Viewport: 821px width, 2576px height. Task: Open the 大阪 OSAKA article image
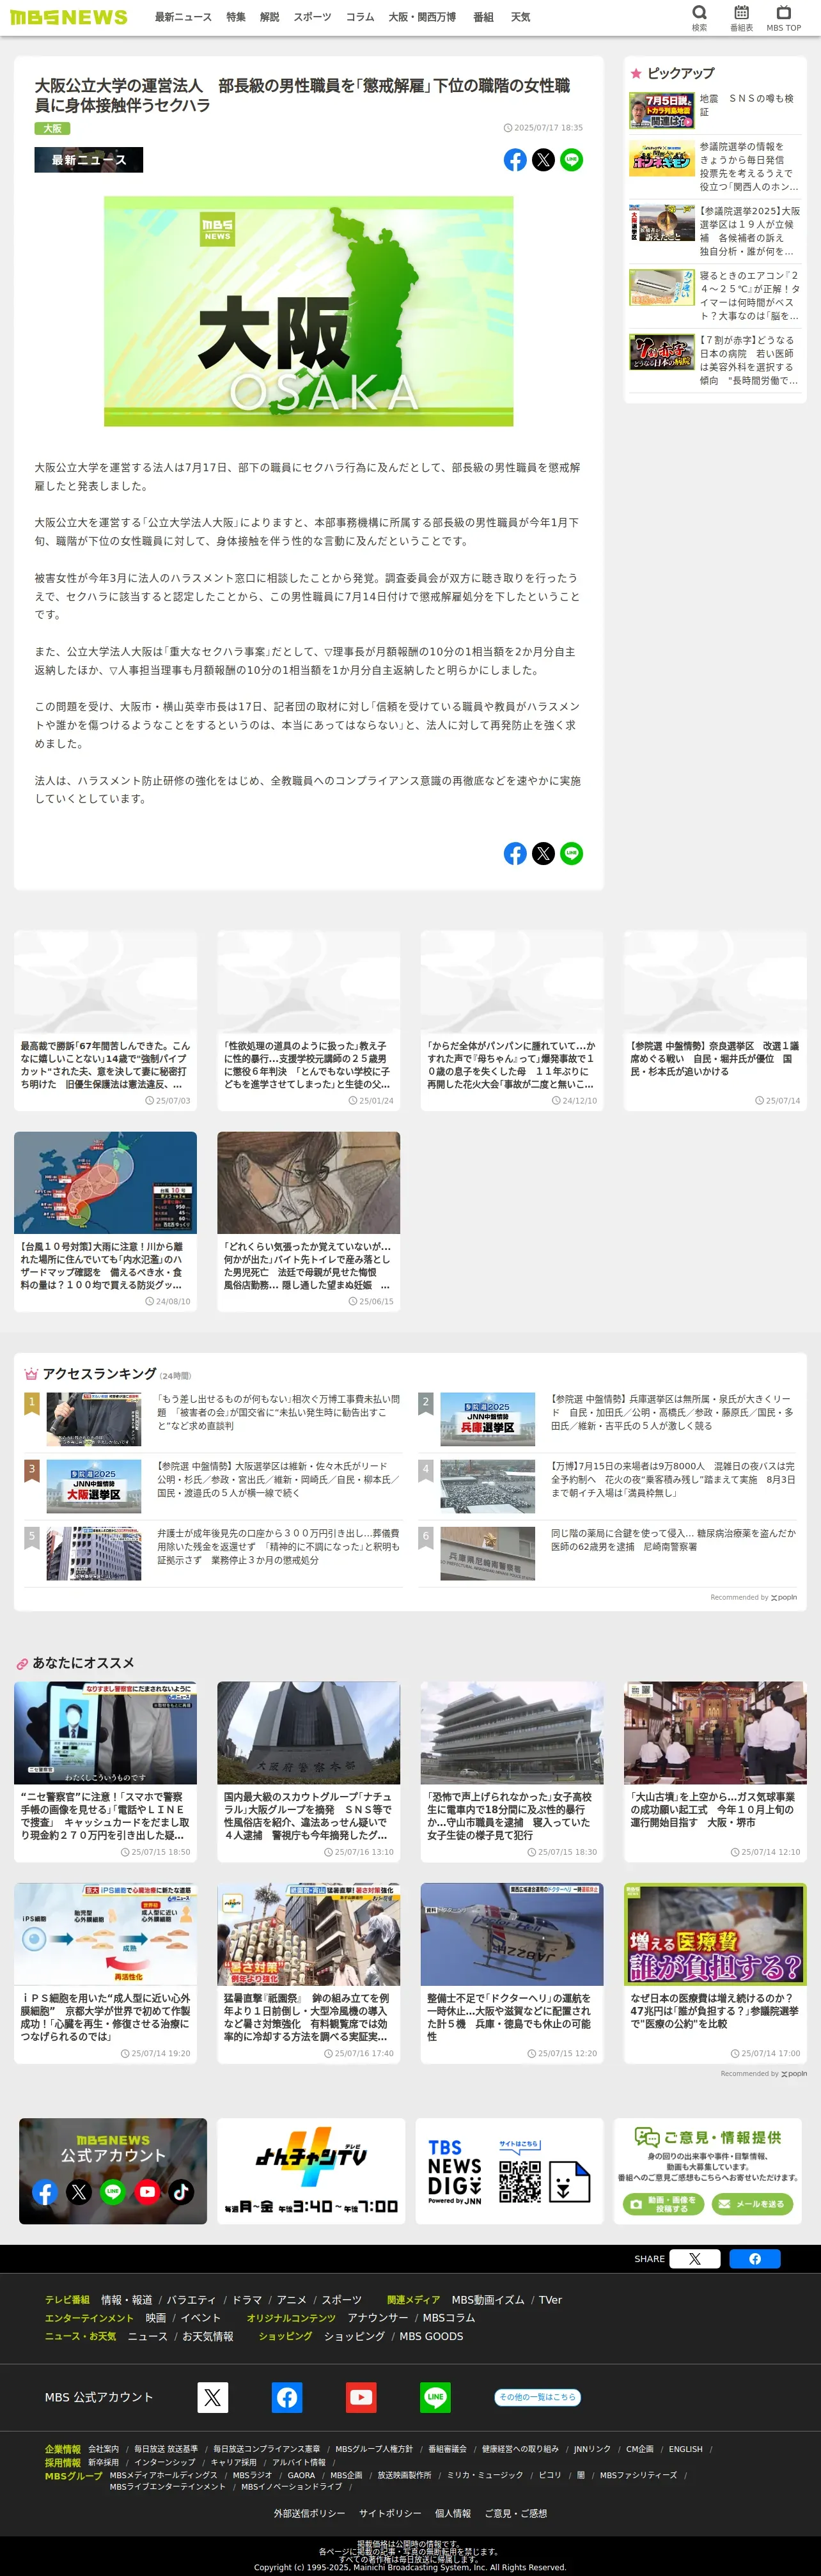[x=309, y=311]
